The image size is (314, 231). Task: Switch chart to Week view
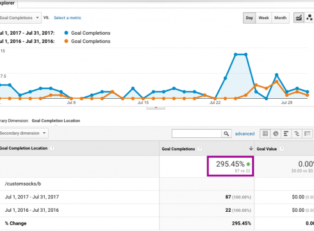(263, 18)
